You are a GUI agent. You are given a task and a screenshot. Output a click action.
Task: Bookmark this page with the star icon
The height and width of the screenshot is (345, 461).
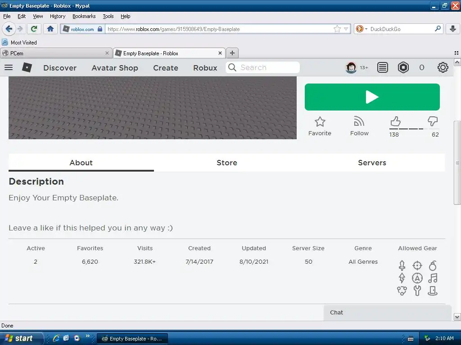(x=337, y=29)
